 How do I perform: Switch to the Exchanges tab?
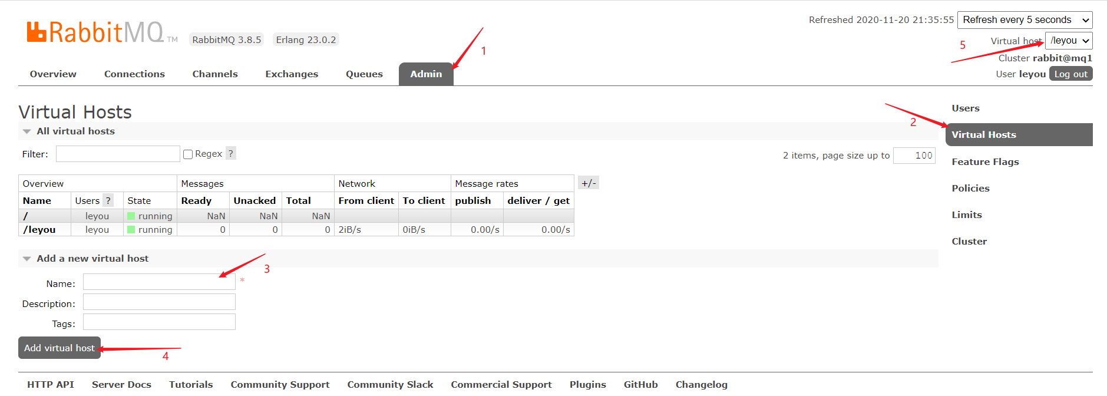pos(292,74)
